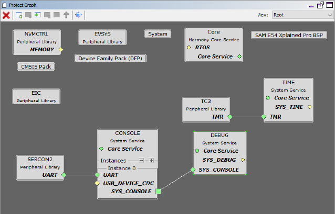Click the yellow SYS_DEBUG circle on DEBUG
335x214 pixels.
pyautogui.click(x=243, y=160)
